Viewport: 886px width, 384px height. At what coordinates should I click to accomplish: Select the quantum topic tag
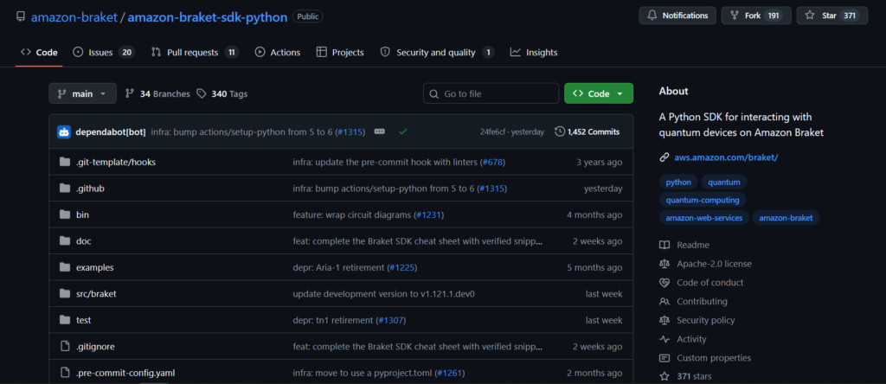click(724, 182)
